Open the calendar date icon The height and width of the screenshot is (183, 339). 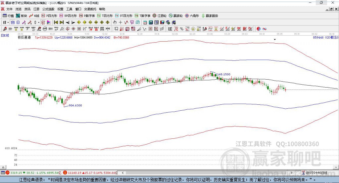coord(145,22)
